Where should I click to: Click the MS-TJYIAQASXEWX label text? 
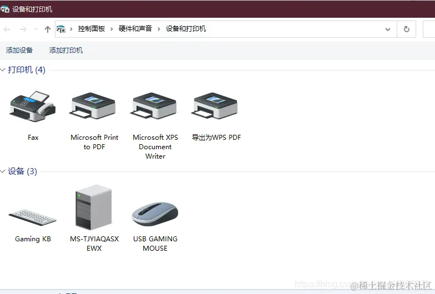tap(94, 244)
